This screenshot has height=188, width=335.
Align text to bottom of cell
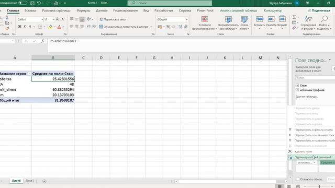click(x=82, y=19)
